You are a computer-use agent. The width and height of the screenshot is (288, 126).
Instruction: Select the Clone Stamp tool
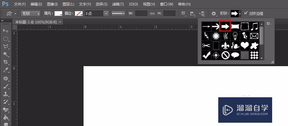tap(6, 94)
